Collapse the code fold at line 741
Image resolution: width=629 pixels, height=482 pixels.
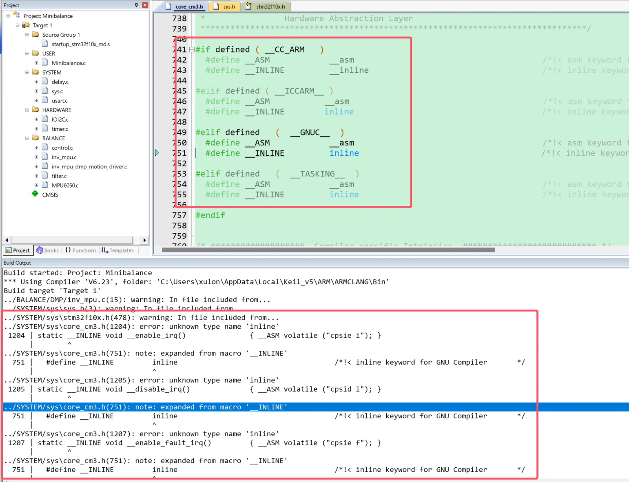[x=191, y=49]
